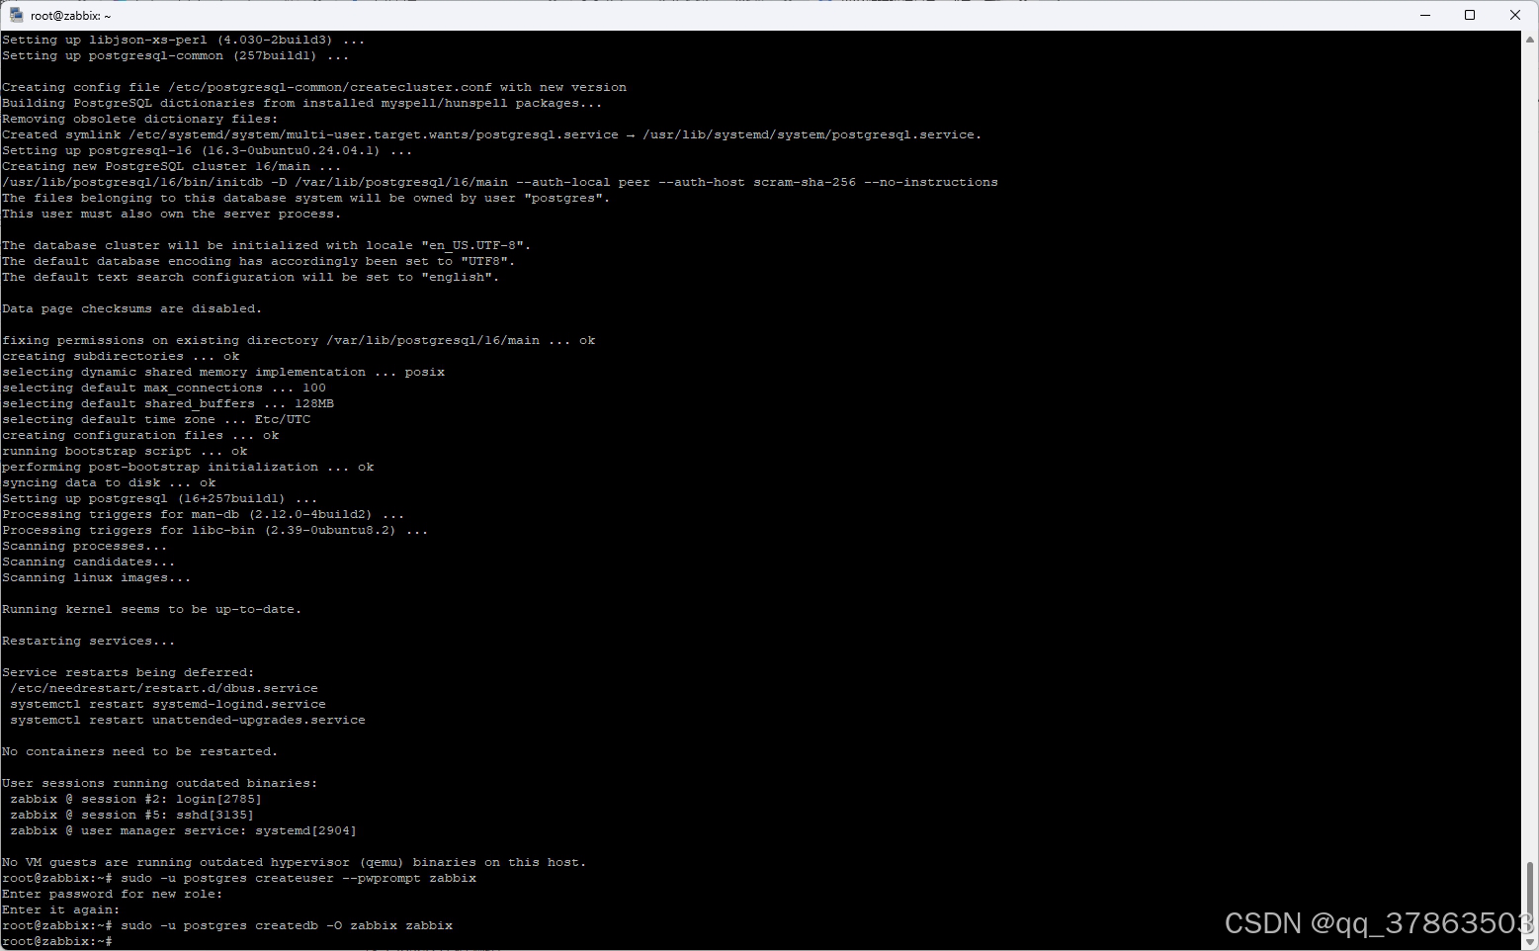Click 'Scanning processes...' line
This screenshot has width=1539, height=951.
click(x=85, y=546)
